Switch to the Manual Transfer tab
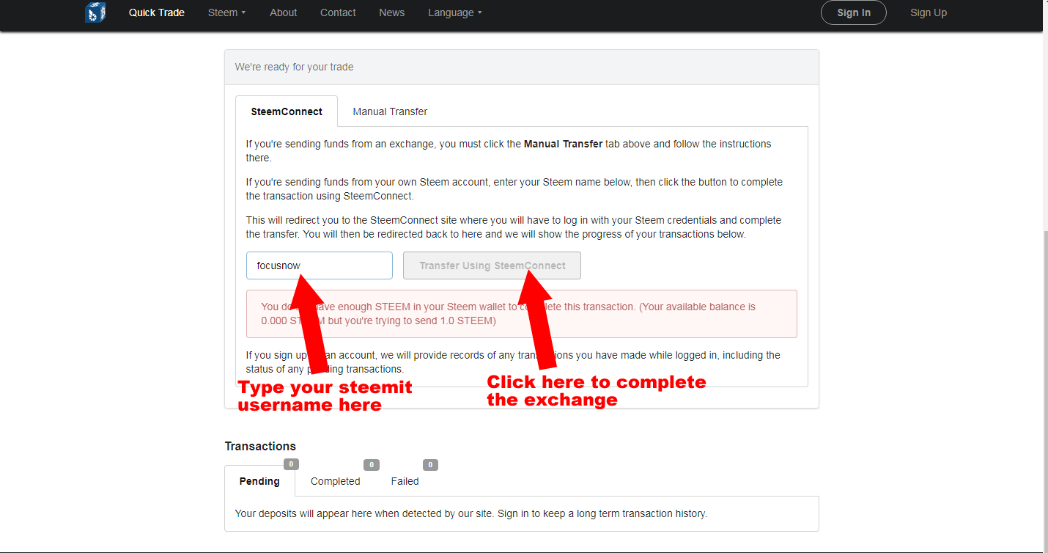The height and width of the screenshot is (553, 1048). pyautogui.click(x=390, y=111)
